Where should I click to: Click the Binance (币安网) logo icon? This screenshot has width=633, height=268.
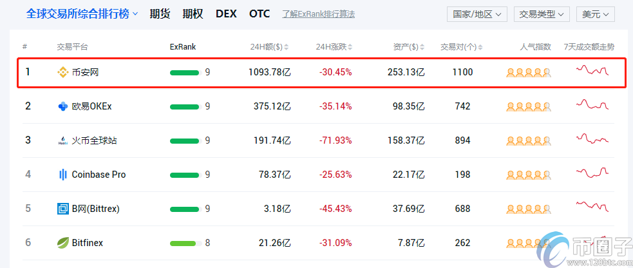tap(63, 72)
